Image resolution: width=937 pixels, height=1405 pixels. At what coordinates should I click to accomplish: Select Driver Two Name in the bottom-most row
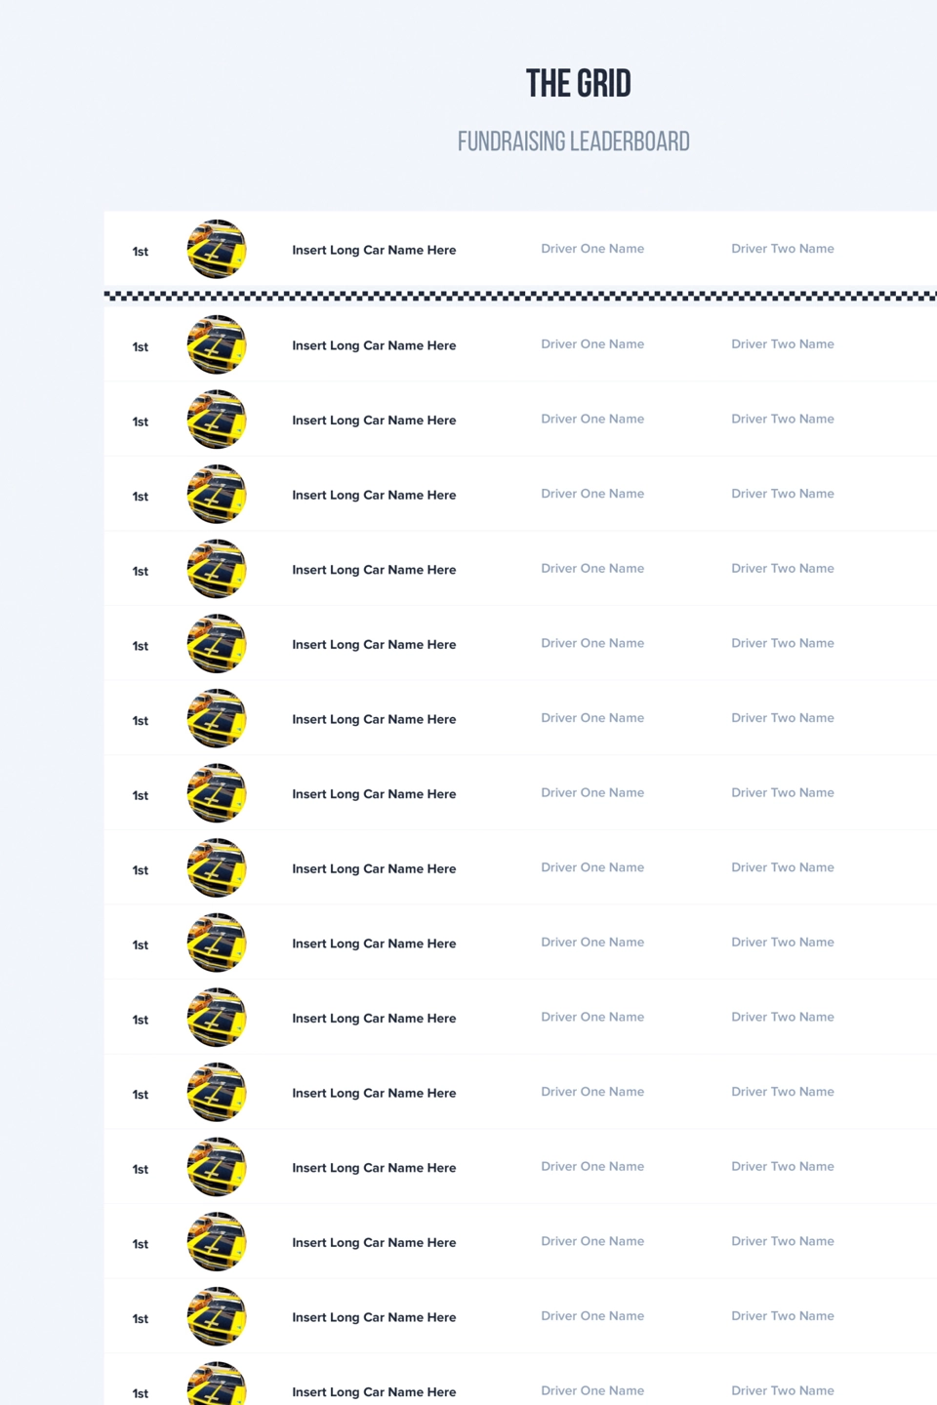tap(783, 1391)
